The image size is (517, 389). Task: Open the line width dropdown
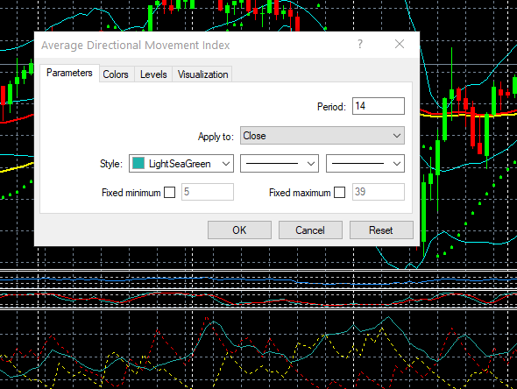pyautogui.click(x=365, y=164)
